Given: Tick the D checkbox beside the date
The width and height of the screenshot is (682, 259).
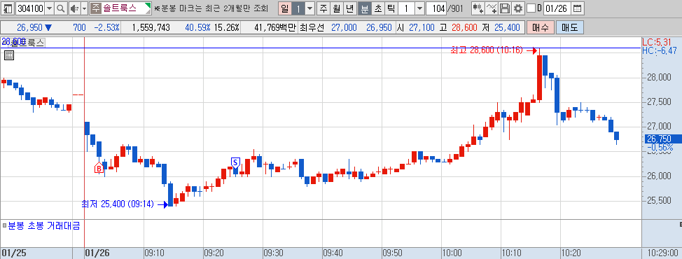Looking at the screenshot, I should [531, 8].
